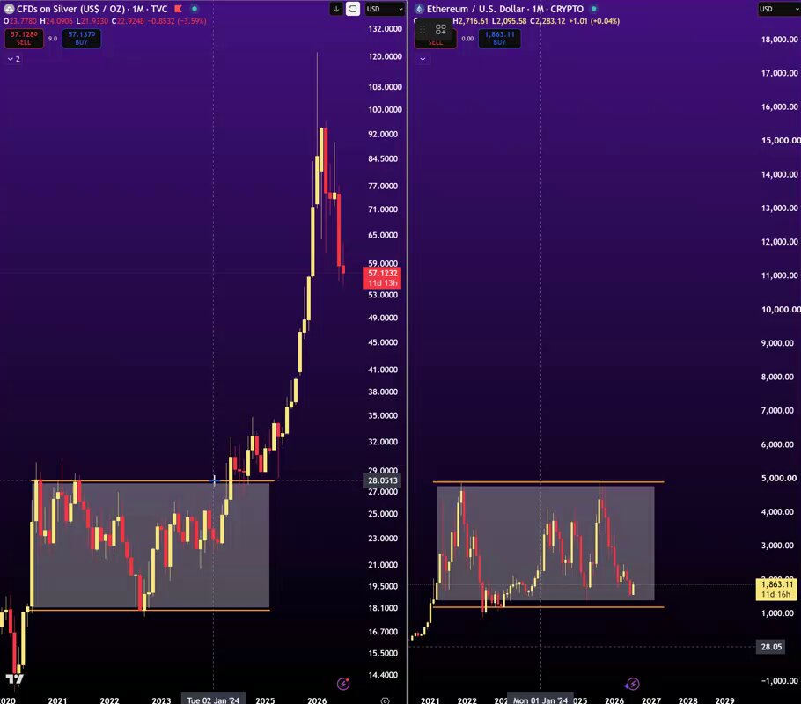Click the red flag icon on Silver chart

(179, 9)
